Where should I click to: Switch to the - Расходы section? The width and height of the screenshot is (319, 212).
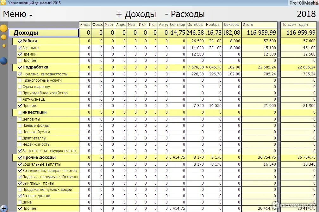coord(185,14)
